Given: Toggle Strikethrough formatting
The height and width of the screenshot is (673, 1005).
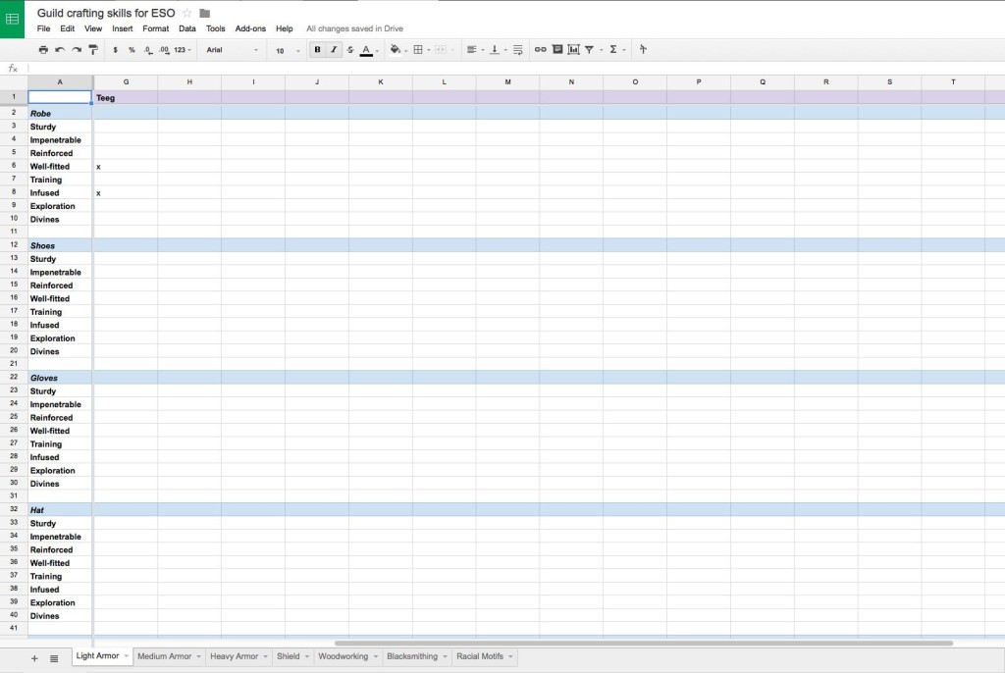Looking at the screenshot, I should pyautogui.click(x=350, y=50).
